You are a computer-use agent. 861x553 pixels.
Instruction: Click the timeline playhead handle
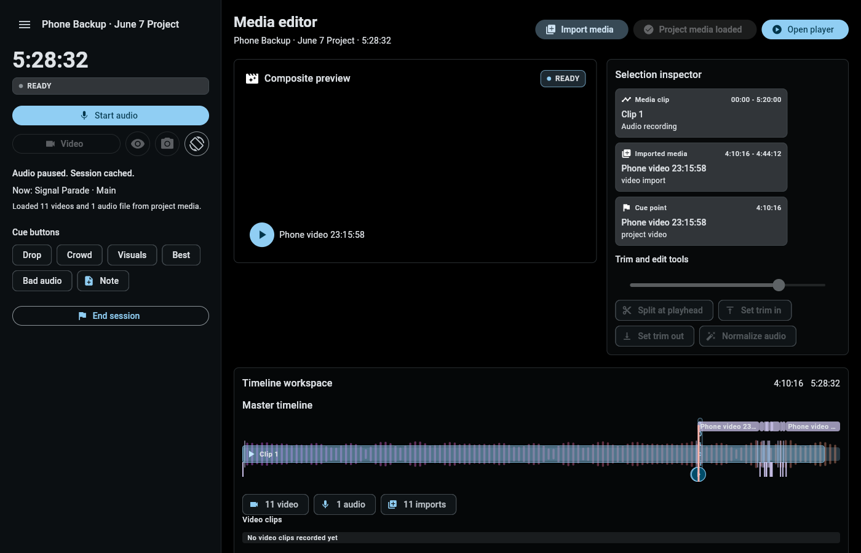(x=698, y=474)
